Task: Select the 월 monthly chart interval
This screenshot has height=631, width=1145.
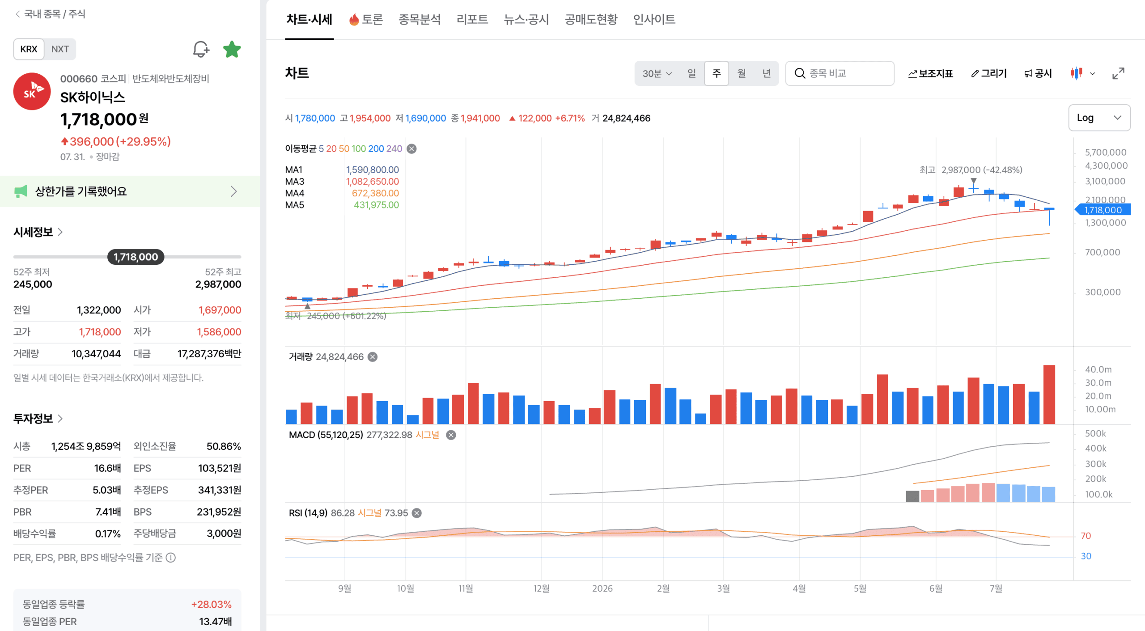Action: [742, 73]
